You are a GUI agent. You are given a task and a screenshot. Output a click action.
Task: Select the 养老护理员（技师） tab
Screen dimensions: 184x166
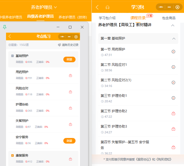coord(73,17)
